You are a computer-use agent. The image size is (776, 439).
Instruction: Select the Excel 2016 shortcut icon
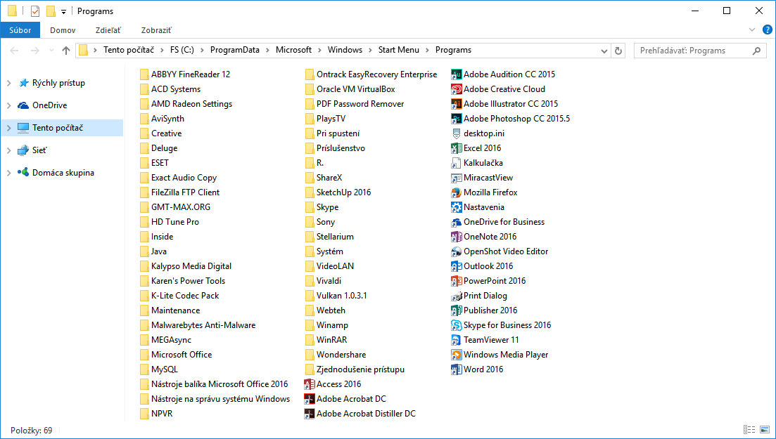pyautogui.click(x=456, y=148)
